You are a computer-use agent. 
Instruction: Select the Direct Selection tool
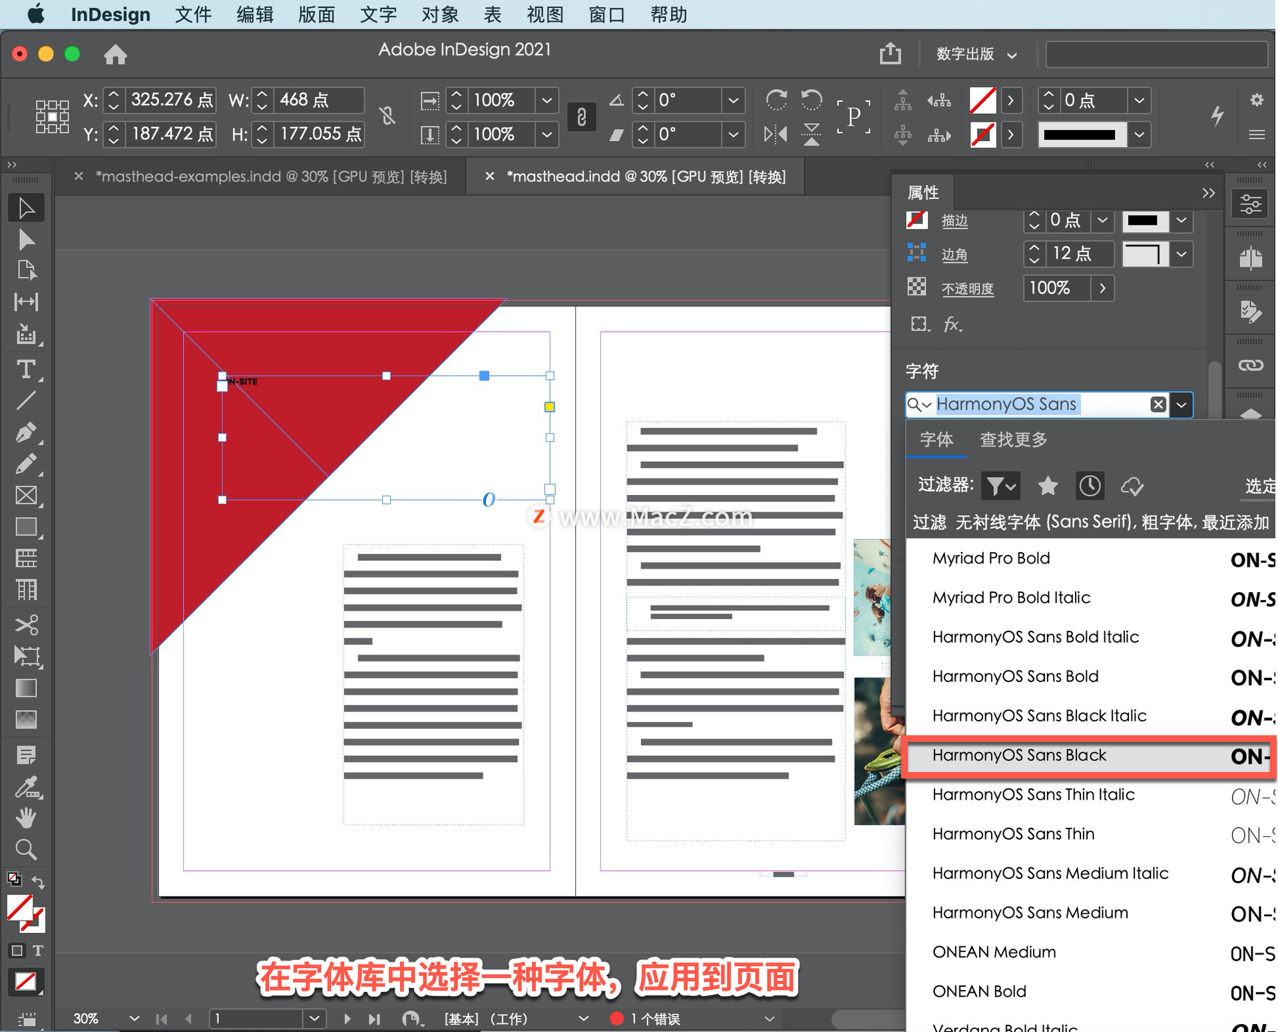pos(26,240)
